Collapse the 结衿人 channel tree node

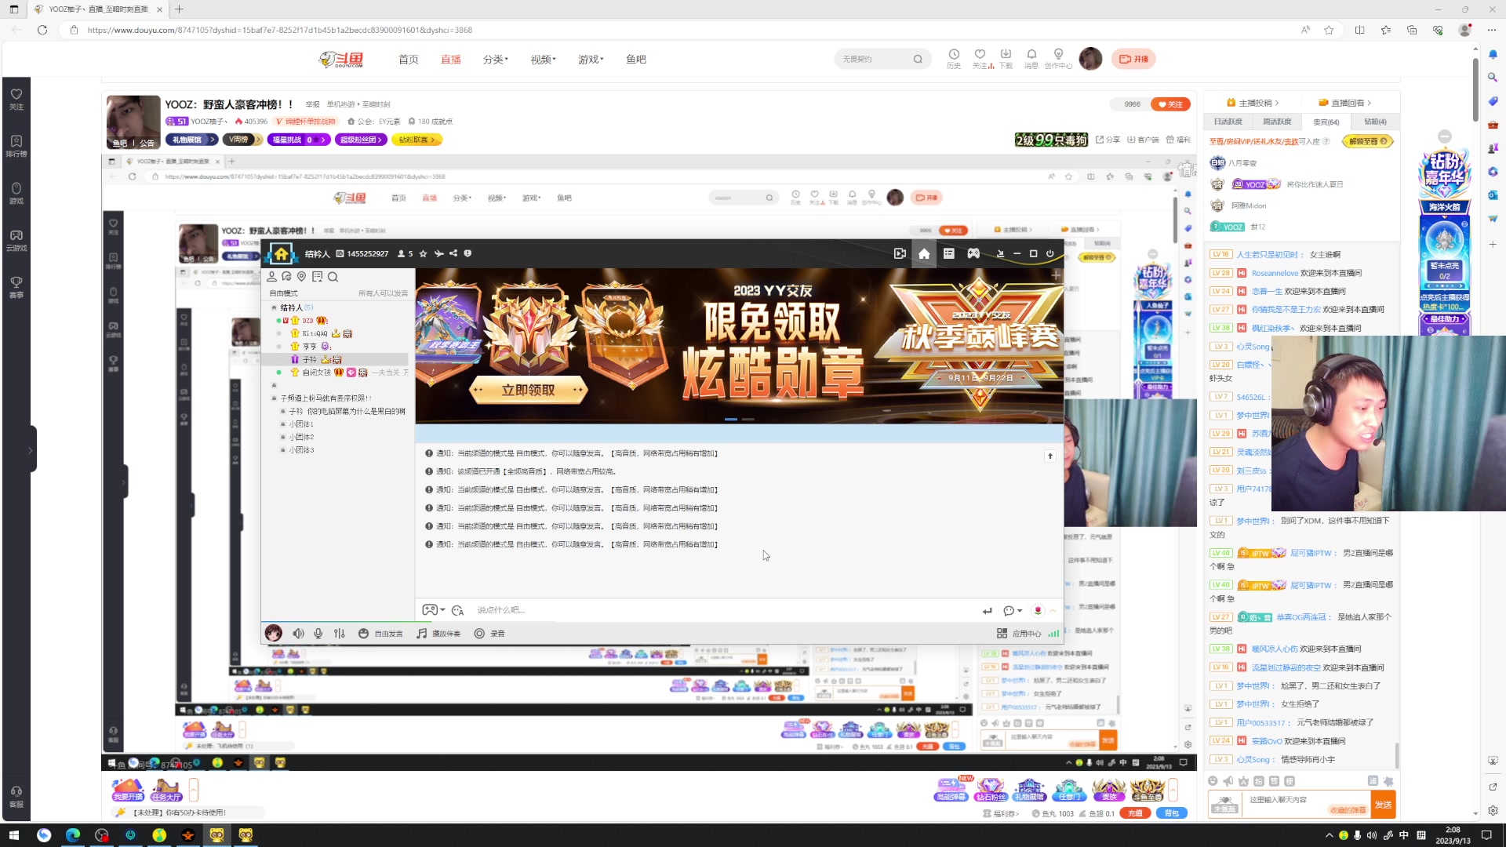click(x=274, y=307)
